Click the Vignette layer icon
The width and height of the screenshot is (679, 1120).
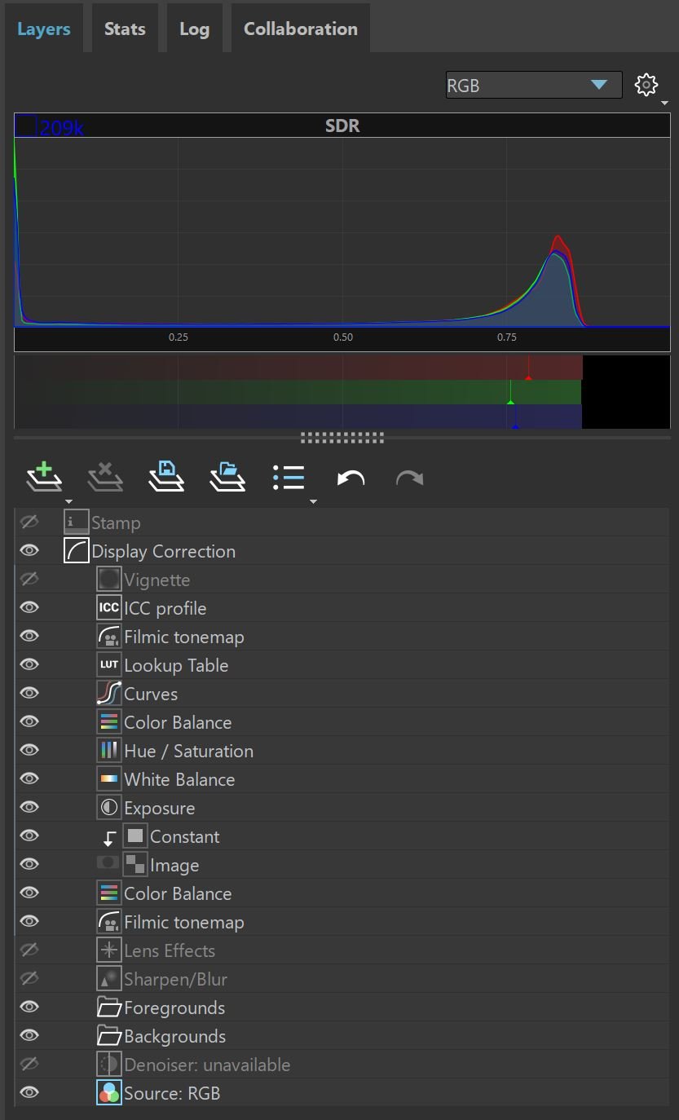coord(108,580)
